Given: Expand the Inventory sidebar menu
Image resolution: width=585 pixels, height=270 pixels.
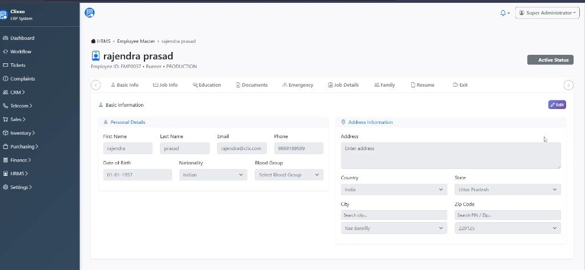Looking at the screenshot, I should pos(33,133).
